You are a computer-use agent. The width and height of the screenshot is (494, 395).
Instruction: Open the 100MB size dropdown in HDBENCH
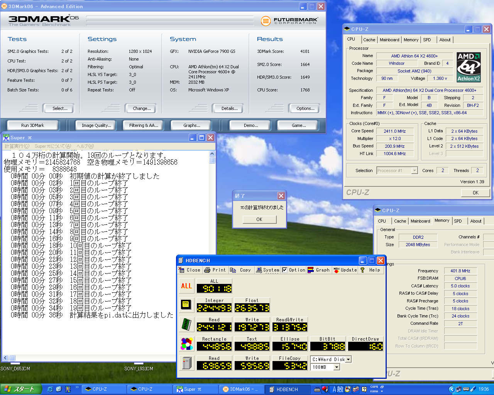pos(337,367)
